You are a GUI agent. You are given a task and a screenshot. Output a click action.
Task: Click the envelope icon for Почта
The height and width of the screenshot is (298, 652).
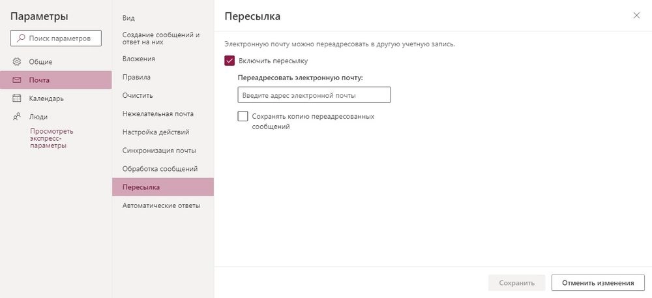(x=17, y=80)
